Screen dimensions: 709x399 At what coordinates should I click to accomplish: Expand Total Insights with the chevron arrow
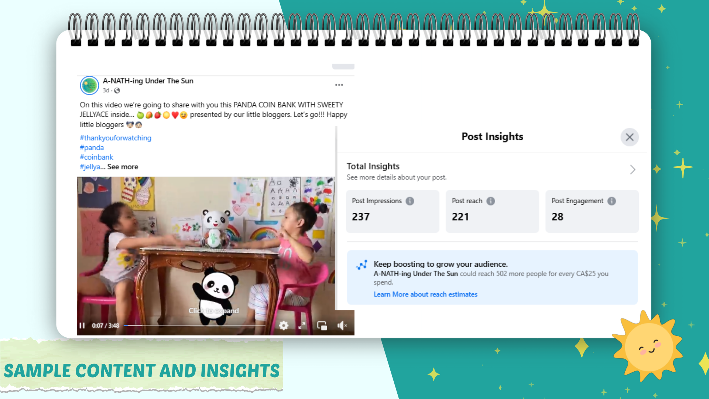(633, 170)
